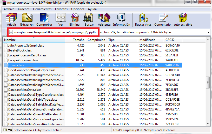Screen dimensions: 212x134
Task: Click CRC32 value 9ABC2F02
Action: coord(172,65)
